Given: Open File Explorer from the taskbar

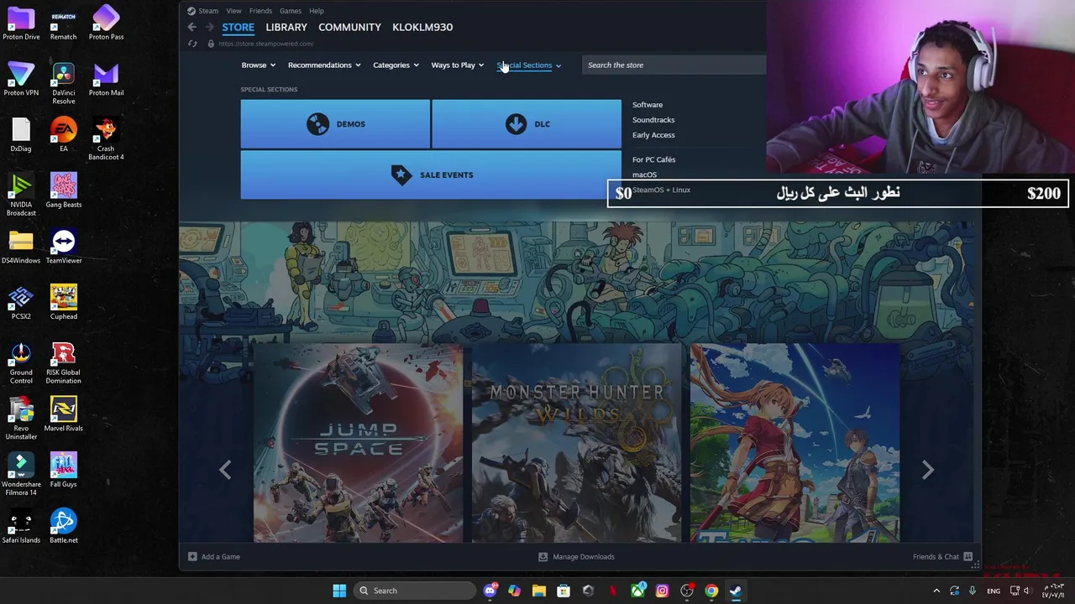Looking at the screenshot, I should [x=539, y=591].
